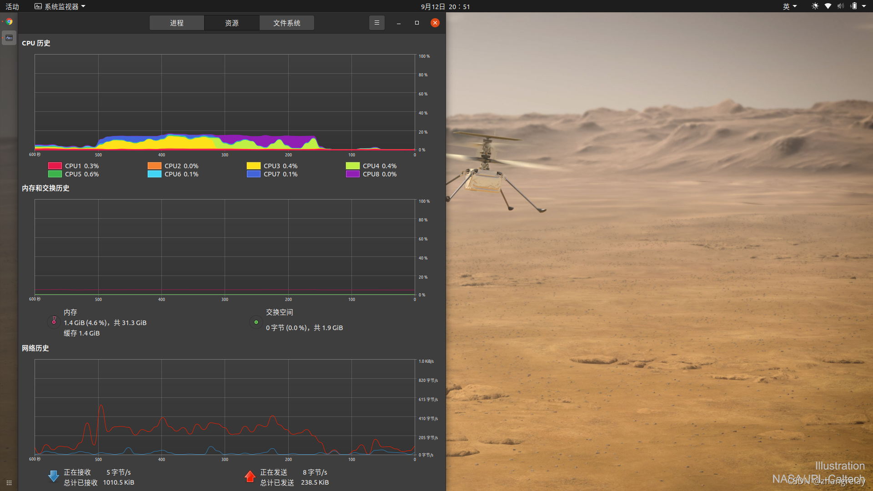This screenshot has width=873, height=491.
Task: Open the hamburger menu button
Action: tap(376, 23)
